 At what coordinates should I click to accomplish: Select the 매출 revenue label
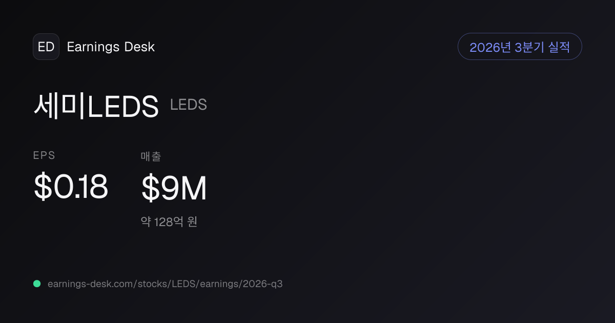coord(151,156)
